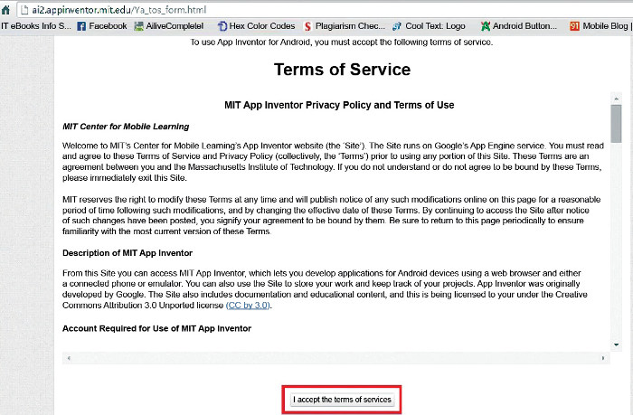Click vertical scrollbar up arrow in terms box
The image size is (633, 415).
(616, 100)
